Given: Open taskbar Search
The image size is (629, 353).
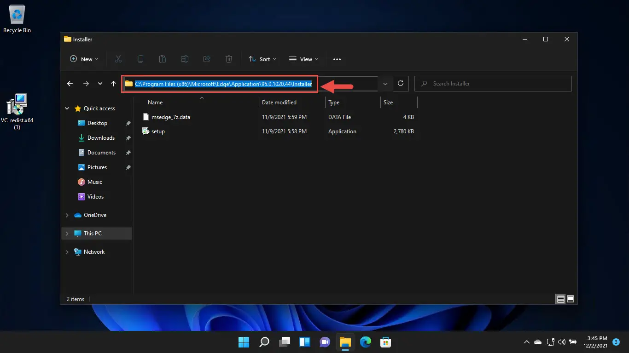Looking at the screenshot, I should [264, 342].
